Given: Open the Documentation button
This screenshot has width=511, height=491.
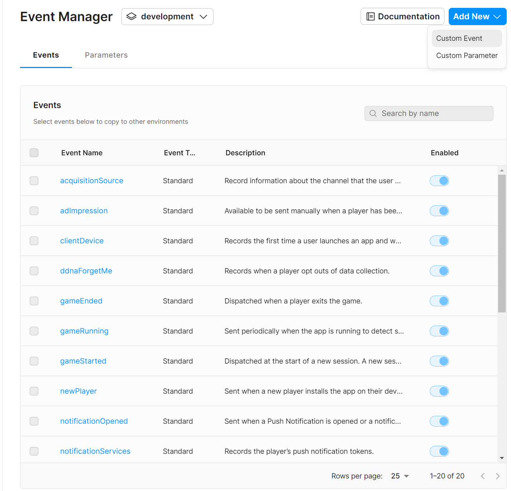Looking at the screenshot, I should tap(402, 16).
